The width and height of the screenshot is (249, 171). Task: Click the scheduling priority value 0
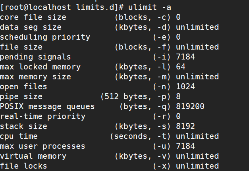click(x=178, y=37)
